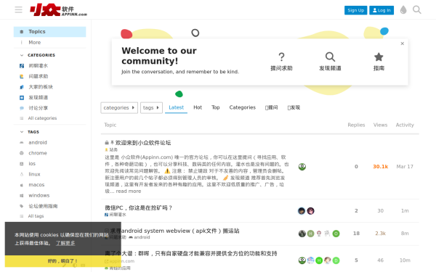This screenshot has height=272, width=436.
Task: Switch to the 提问 tab
Action: coord(271,107)
